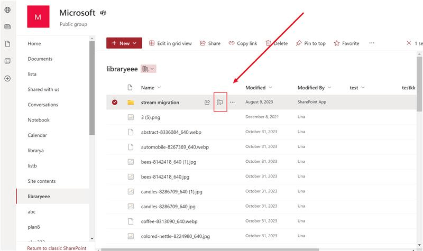The width and height of the screenshot is (423, 251).
Task: Click the Microsoft site title
Action: click(x=77, y=13)
